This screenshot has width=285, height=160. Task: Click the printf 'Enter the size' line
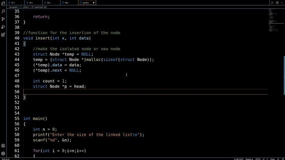pyautogui.click(x=89, y=135)
